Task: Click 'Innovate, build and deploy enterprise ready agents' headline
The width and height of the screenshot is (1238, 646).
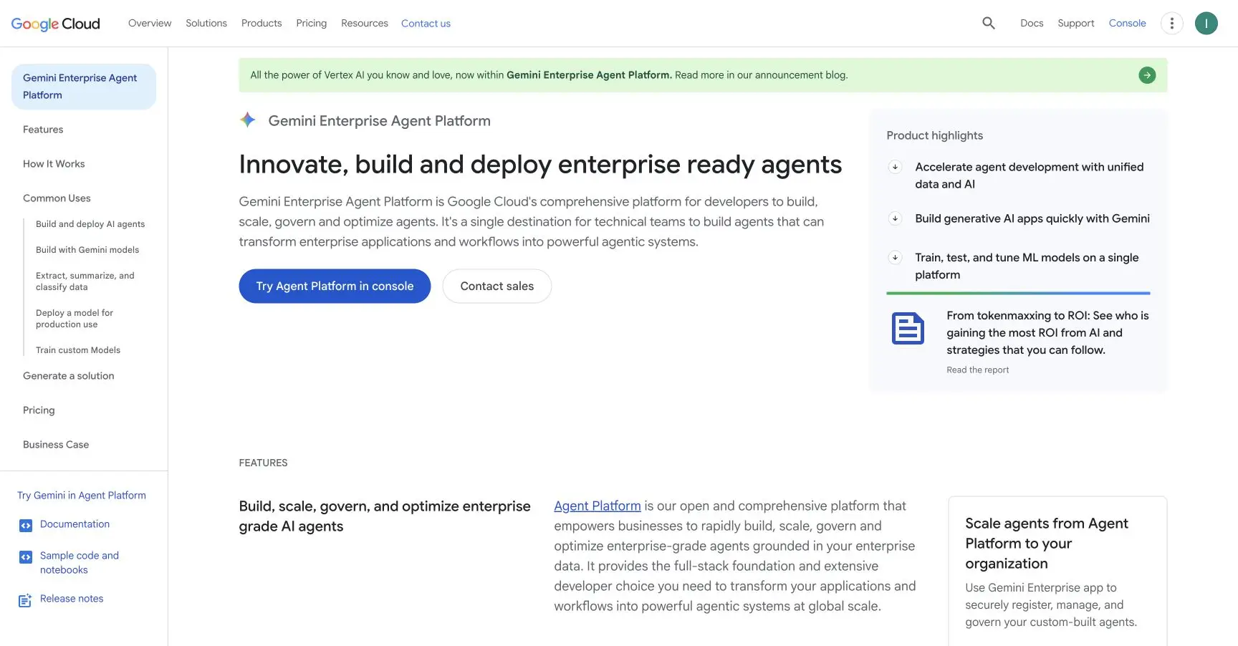Action: point(540,164)
